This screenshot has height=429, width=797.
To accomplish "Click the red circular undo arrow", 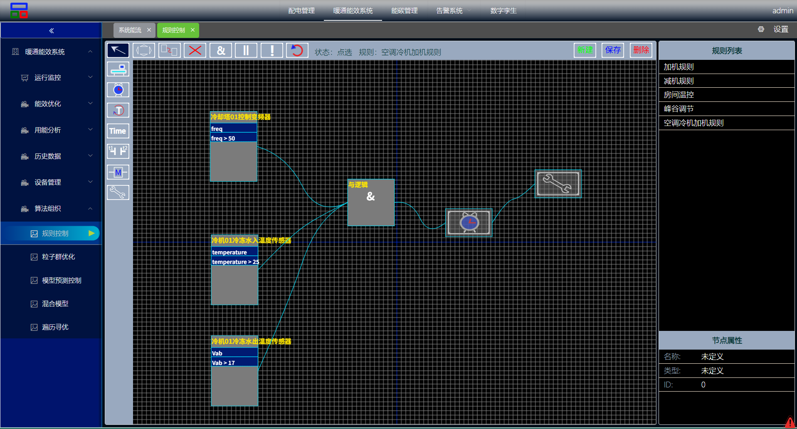I will coord(297,50).
